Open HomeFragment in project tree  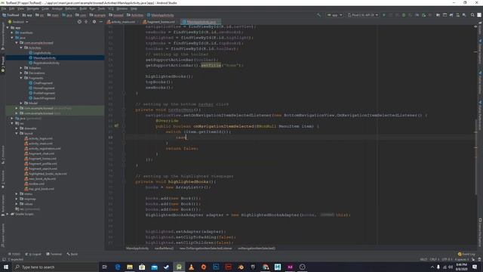44,88
